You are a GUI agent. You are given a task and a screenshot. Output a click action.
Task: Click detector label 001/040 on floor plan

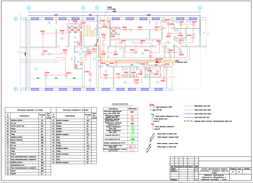tap(42, 32)
